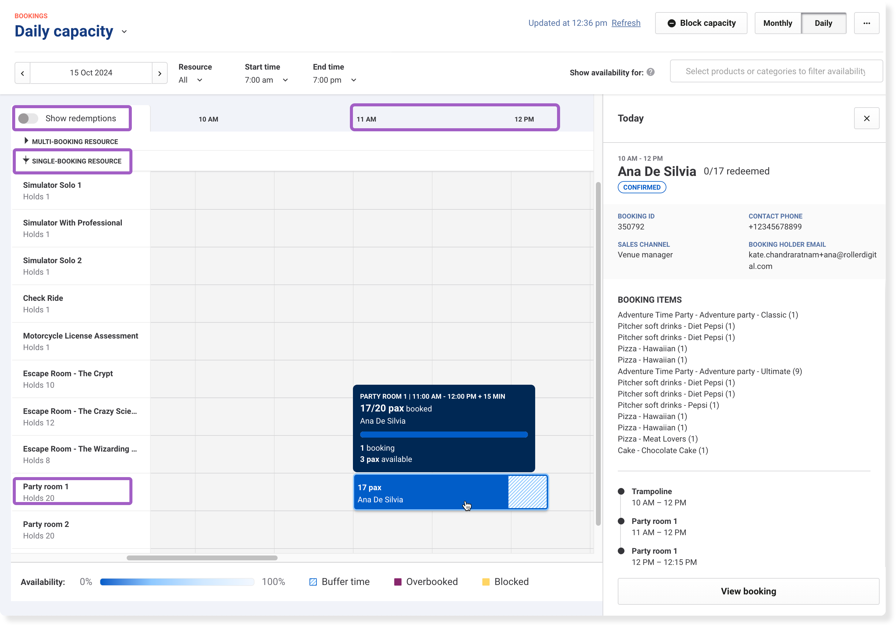Click the 12 PM time column header
This screenshot has height=626, width=896.
(524, 119)
